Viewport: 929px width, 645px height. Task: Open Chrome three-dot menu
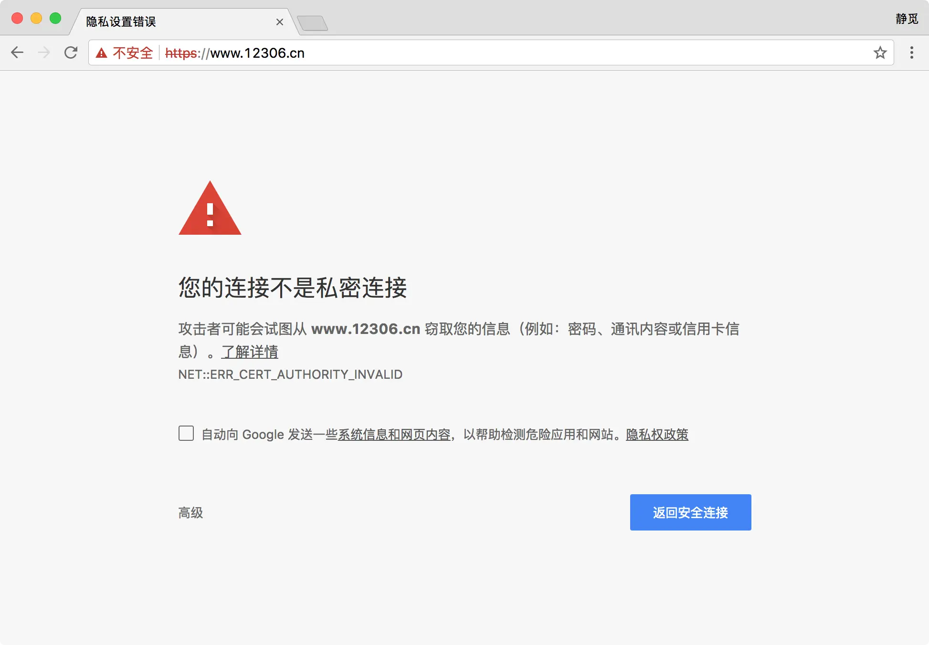[911, 52]
